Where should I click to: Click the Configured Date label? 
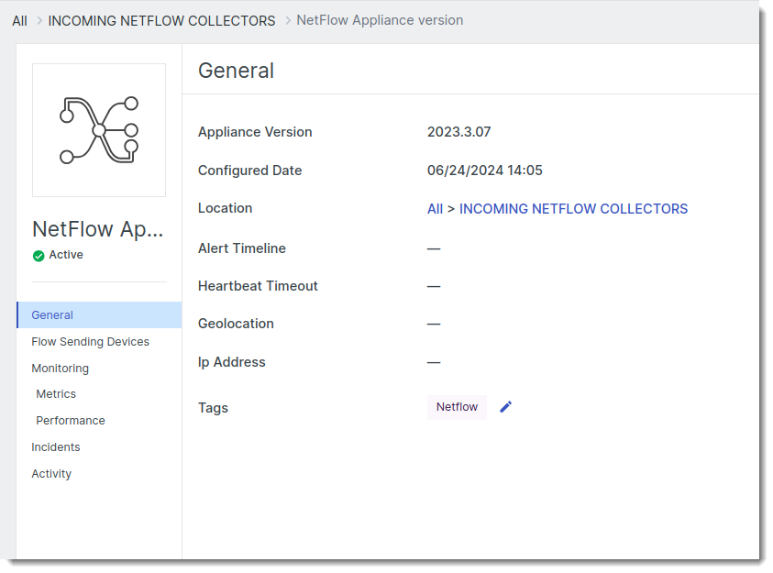(250, 171)
